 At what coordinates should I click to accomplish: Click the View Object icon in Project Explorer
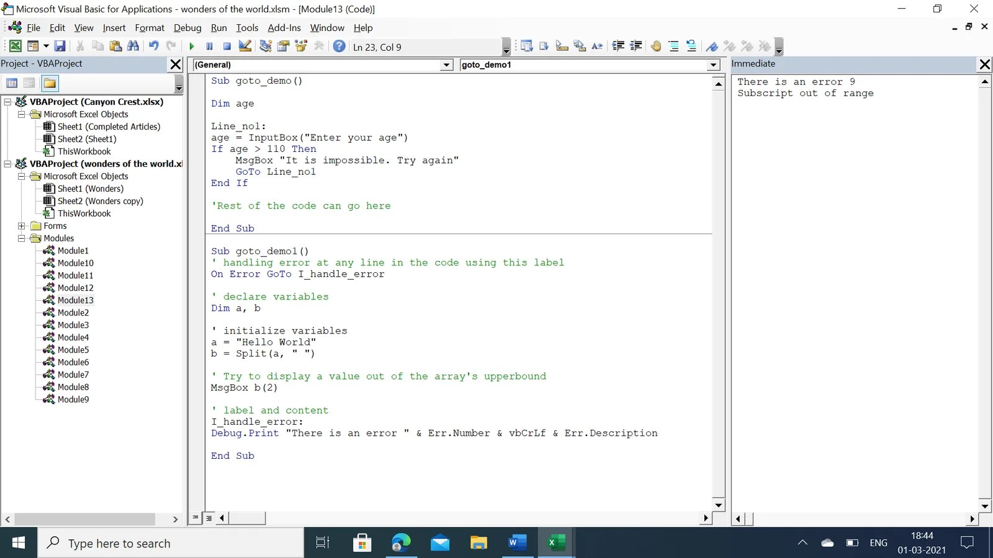pyautogui.click(x=29, y=82)
